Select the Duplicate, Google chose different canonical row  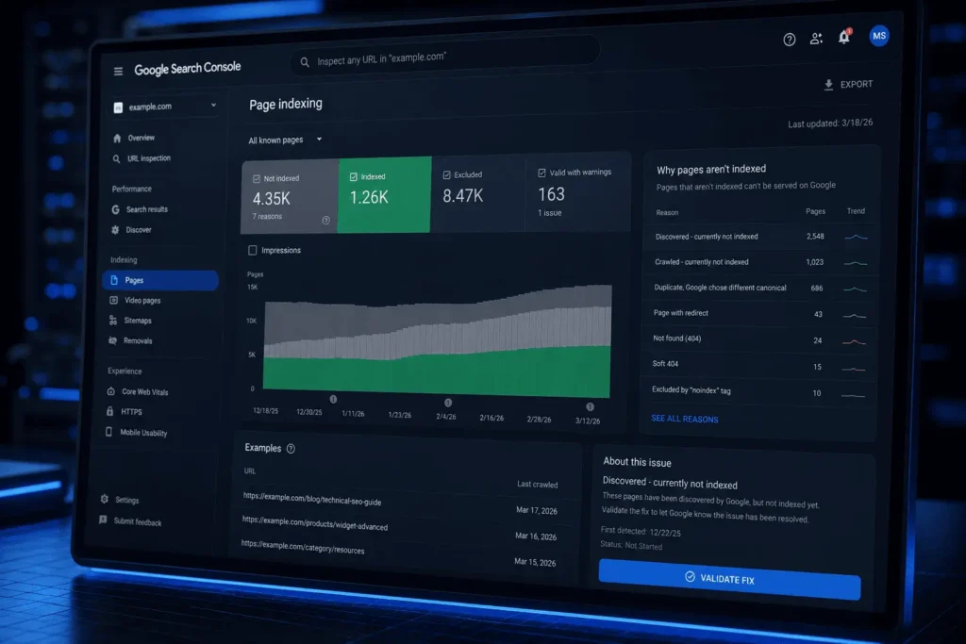[x=760, y=289]
